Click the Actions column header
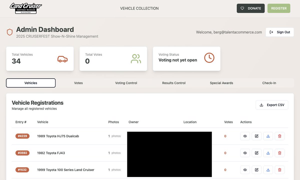The width and height of the screenshot is (300, 180). pos(246,122)
